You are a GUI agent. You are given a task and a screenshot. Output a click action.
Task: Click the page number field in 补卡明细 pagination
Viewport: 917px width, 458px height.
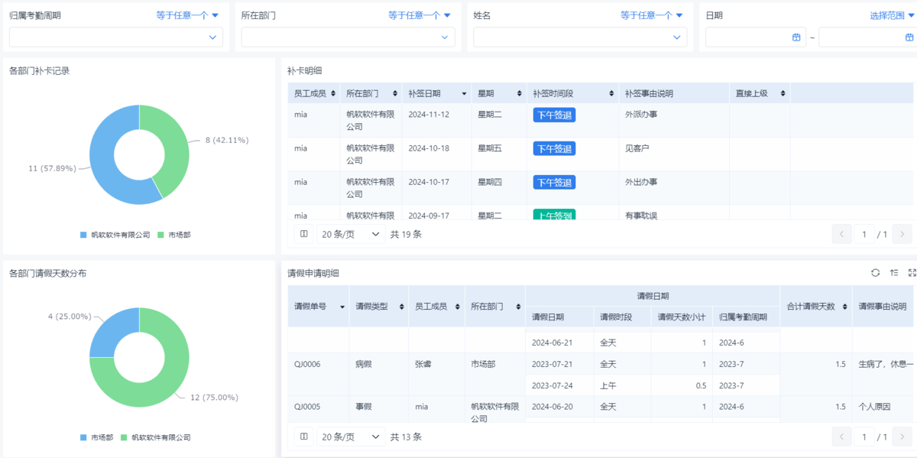tap(864, 234)
